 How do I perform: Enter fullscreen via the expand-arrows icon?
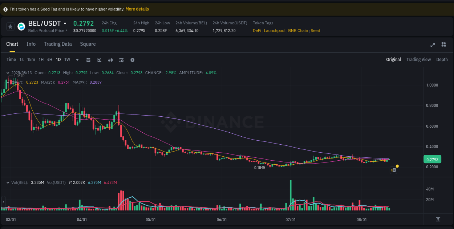point(433,45)
